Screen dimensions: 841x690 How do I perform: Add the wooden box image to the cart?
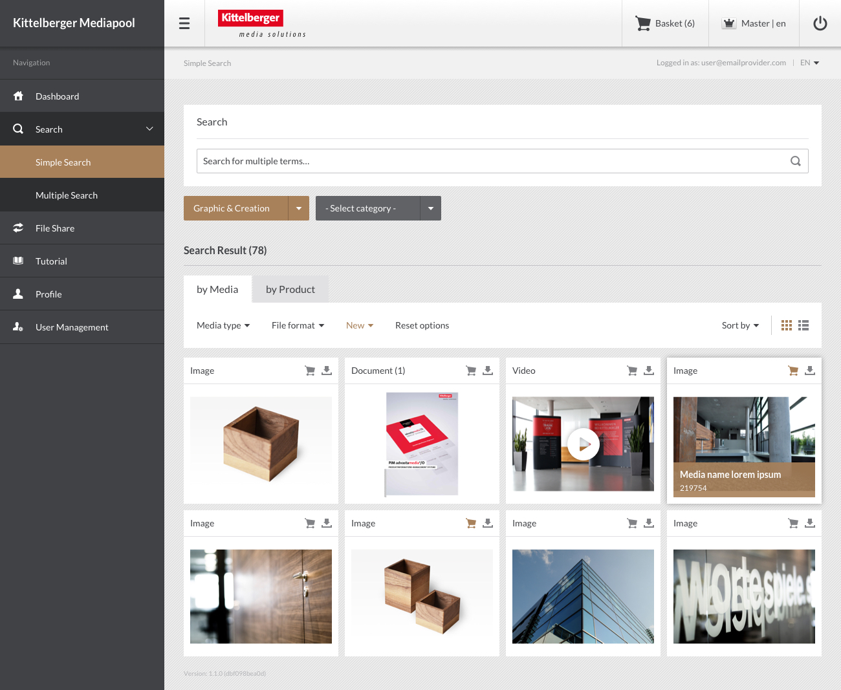[x=310, y=370]
